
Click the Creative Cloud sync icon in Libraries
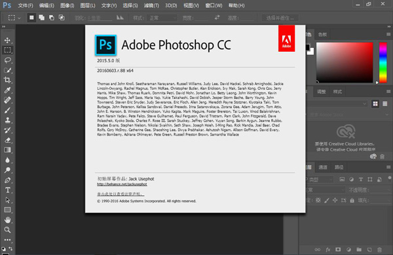(x=373, y=157)
